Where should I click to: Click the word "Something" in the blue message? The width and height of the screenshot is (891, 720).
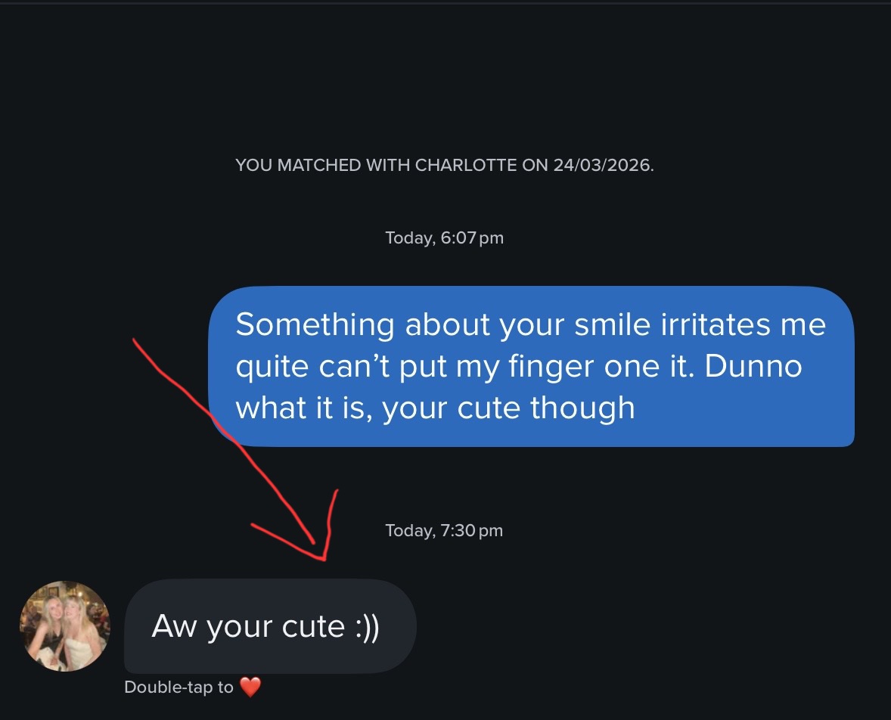pos(315,324)
